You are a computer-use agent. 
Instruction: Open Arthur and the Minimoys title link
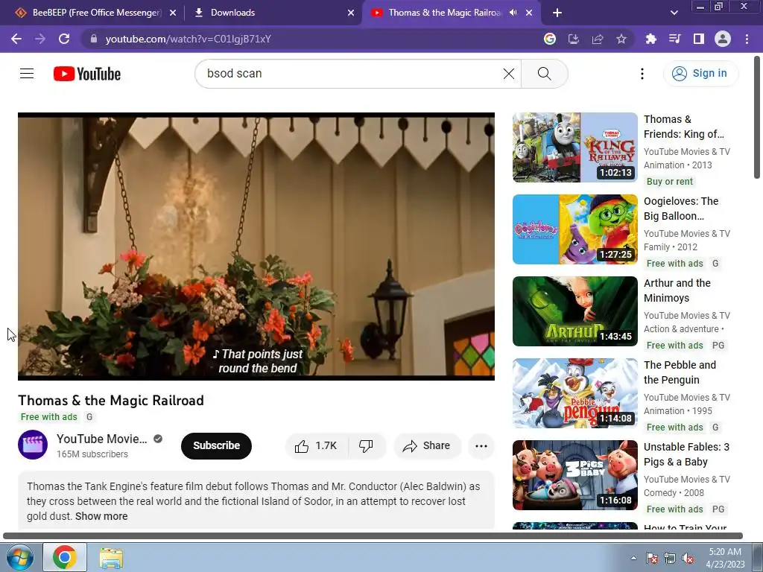tap(677, 290)
